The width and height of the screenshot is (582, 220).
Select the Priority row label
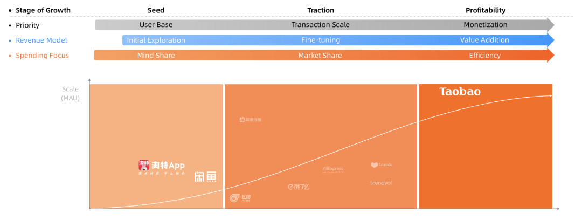click(27, 25)
